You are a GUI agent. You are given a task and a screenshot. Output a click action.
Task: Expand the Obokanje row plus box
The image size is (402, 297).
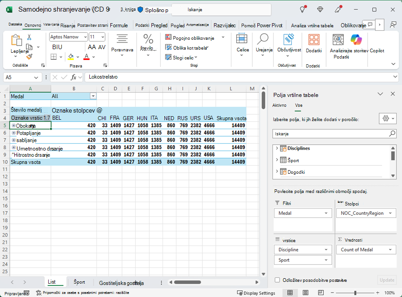[13, 125]
